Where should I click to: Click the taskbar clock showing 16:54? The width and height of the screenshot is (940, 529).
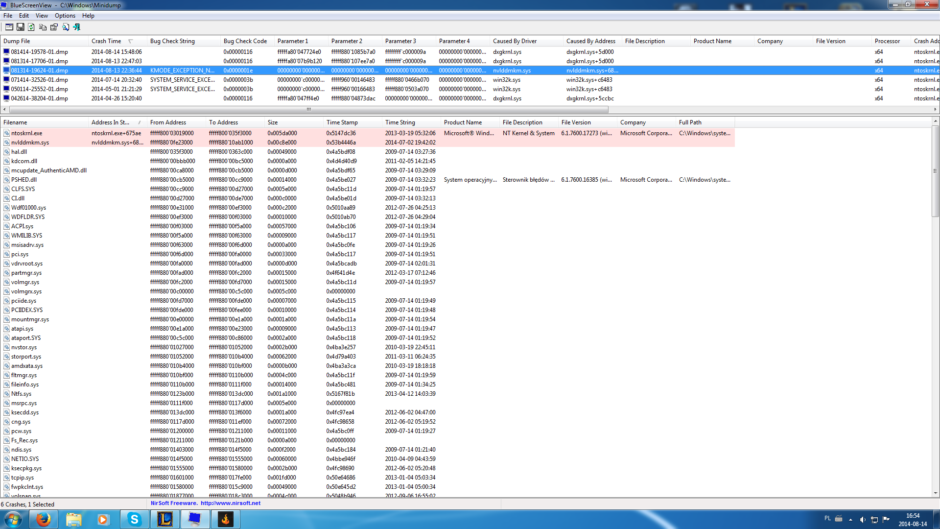pos(913,520)
